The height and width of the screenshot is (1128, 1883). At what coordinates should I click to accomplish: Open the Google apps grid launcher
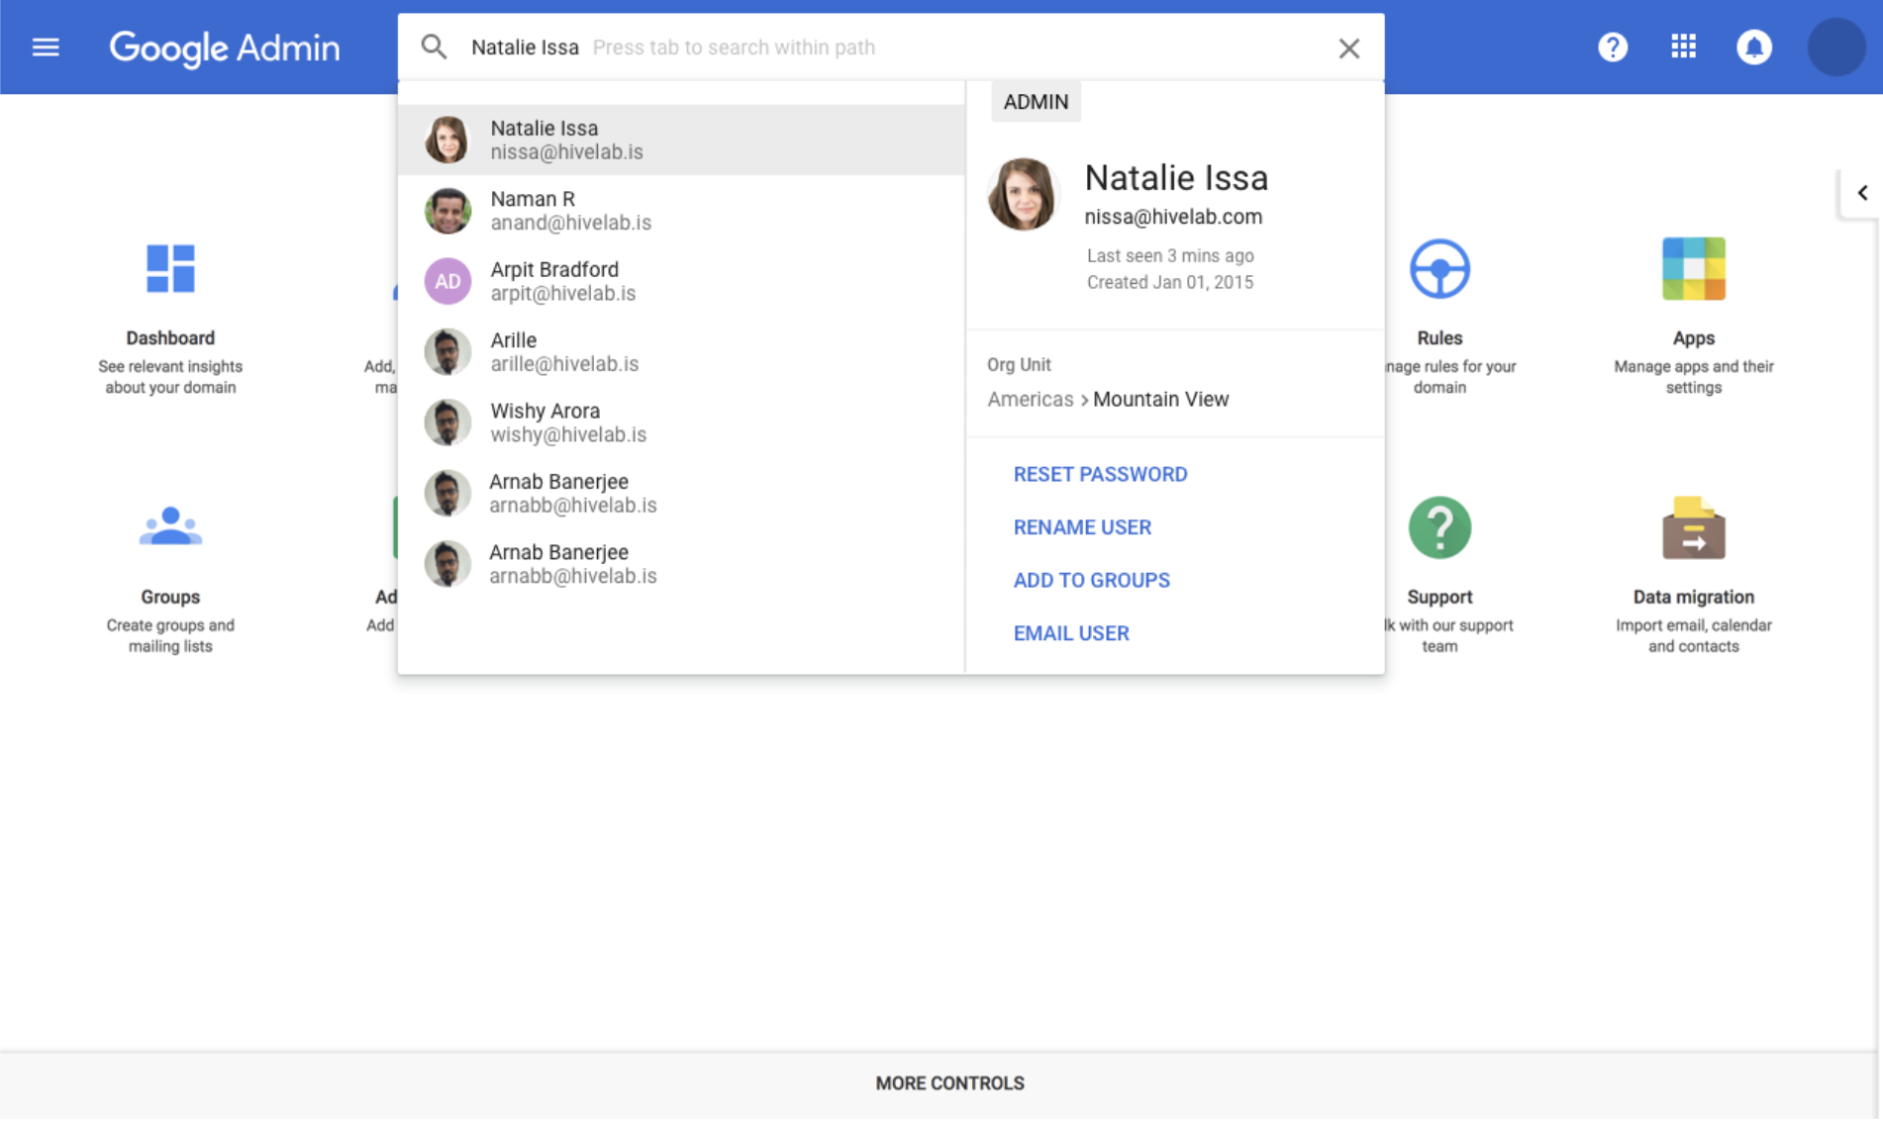[x=1683, y=47]
